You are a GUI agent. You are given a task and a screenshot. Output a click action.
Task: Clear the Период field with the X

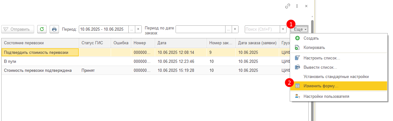[x=138, y=29]
